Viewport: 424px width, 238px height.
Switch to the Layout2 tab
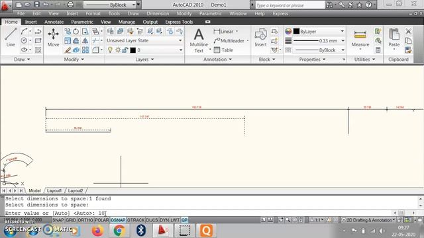pos(76,190)
